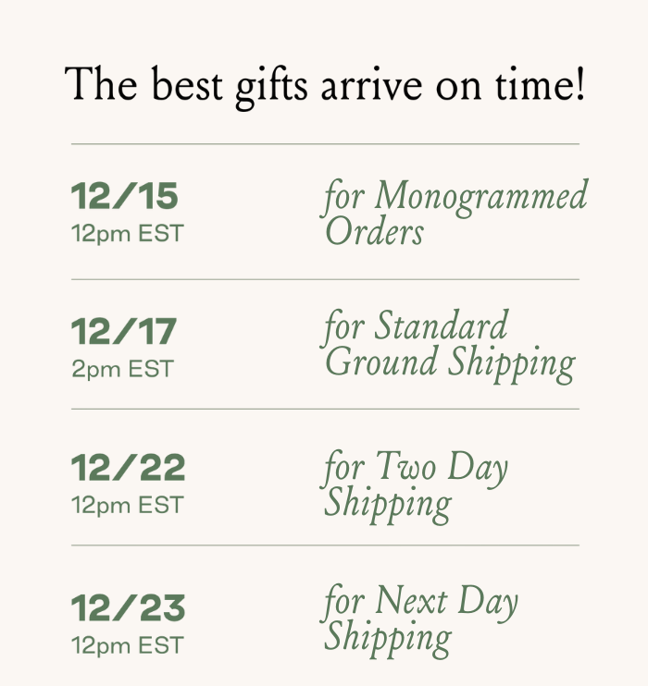Select the 12/15 deadline date
The image size is (648, 686).
(125, 196)
